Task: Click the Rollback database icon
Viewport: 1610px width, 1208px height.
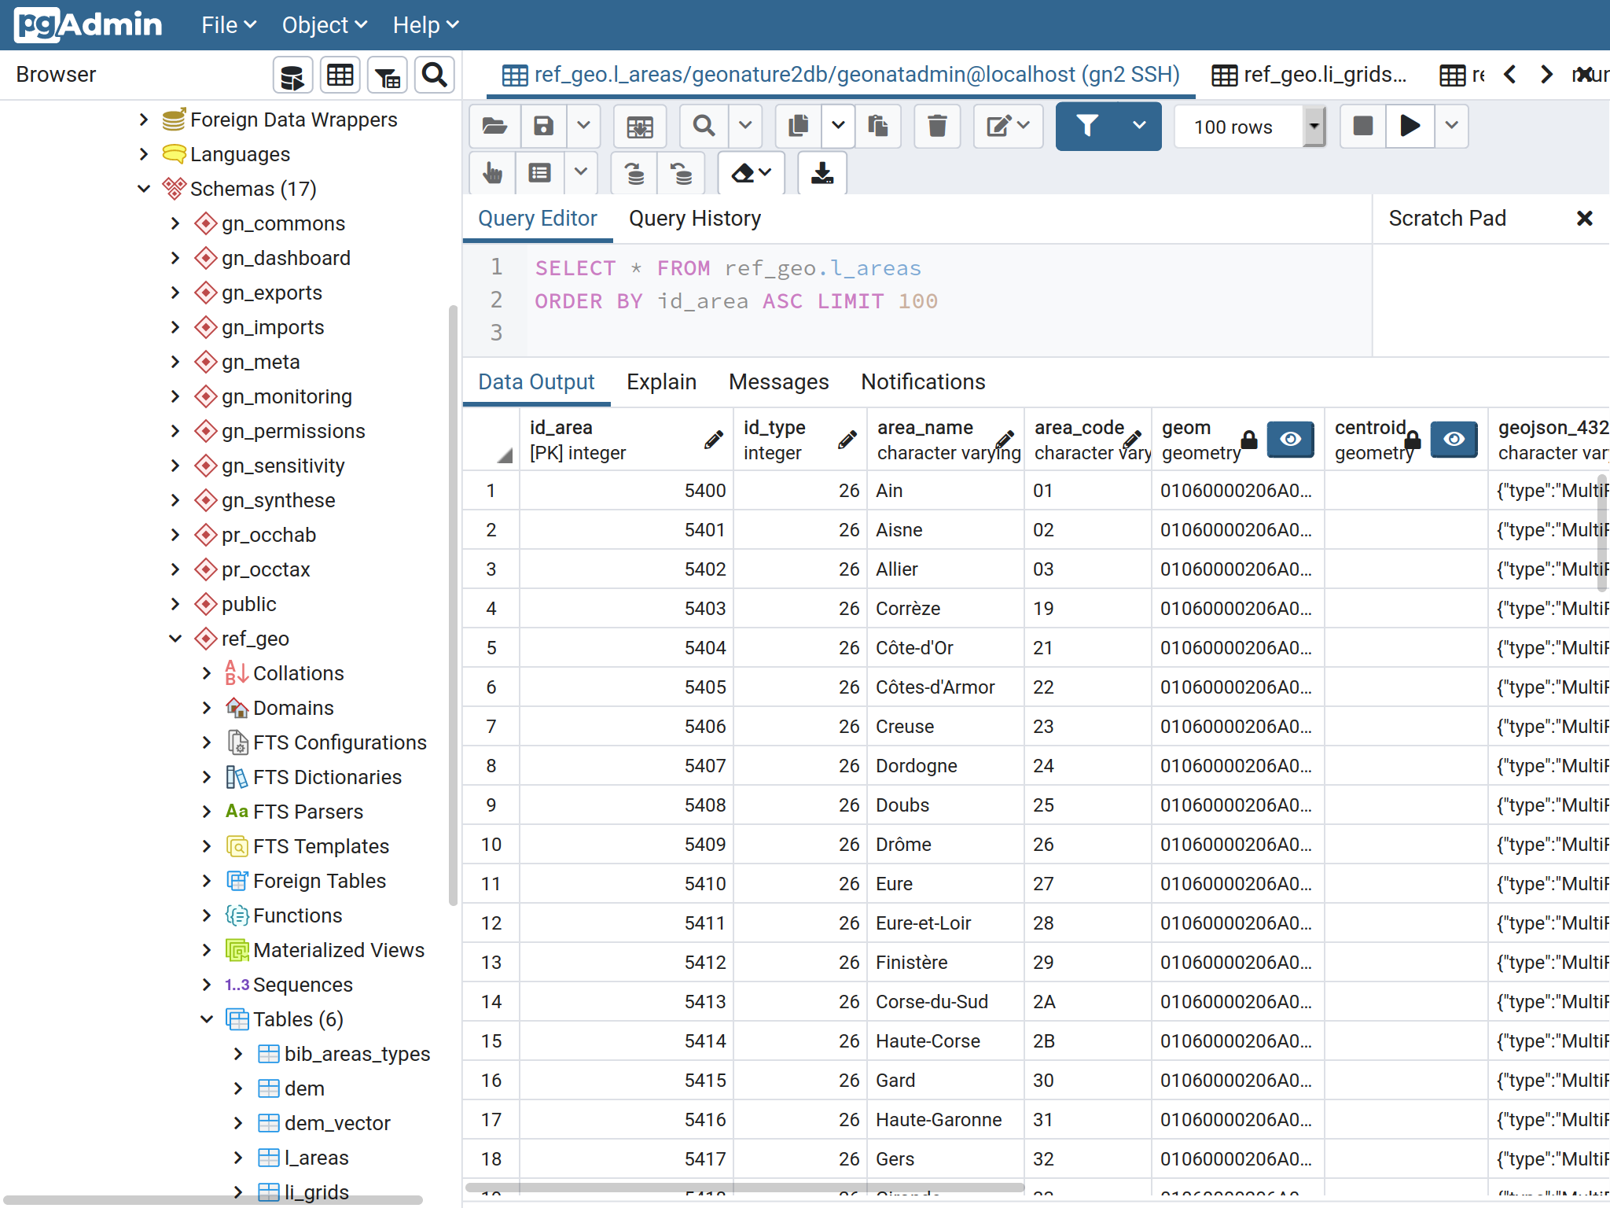Action: 681,173
